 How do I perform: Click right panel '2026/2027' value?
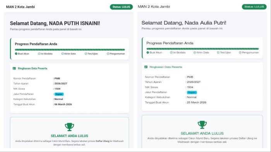(194, 82)
